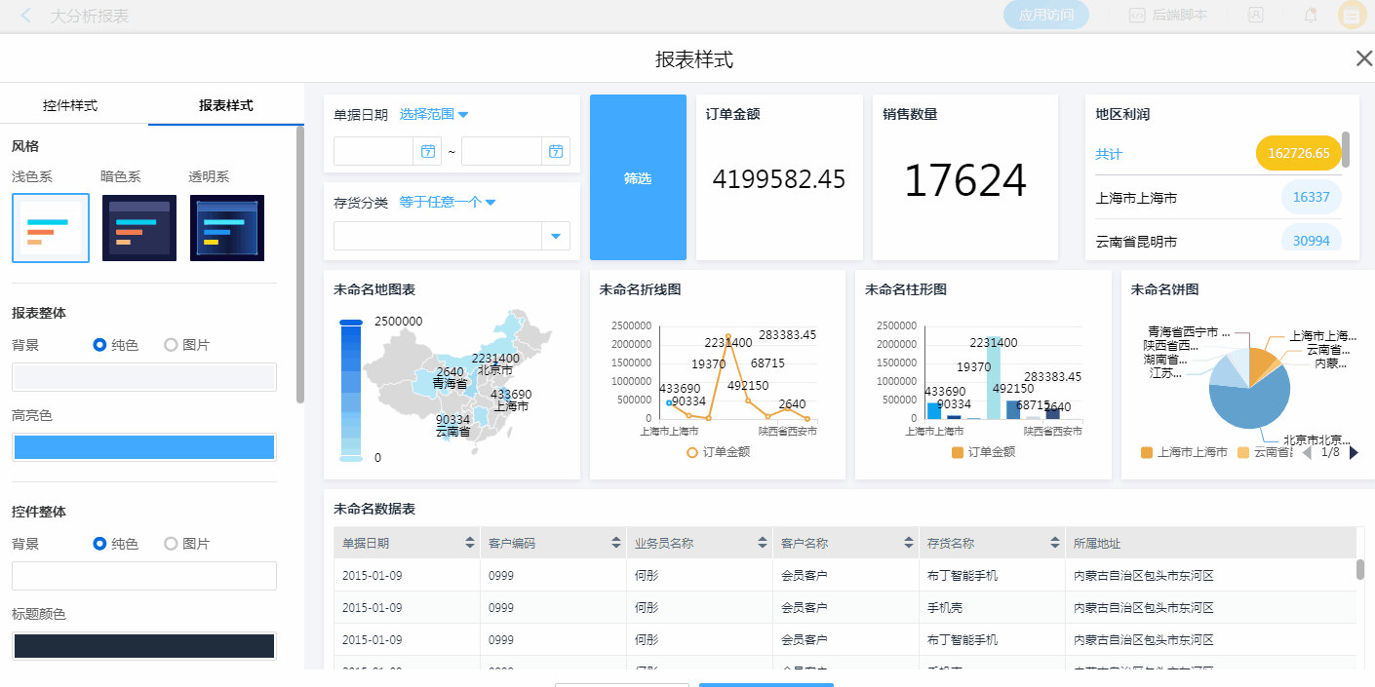Open the 高亮色 blue color swatch
This screenshot has height=687, width=1375.
pos(143,447)
